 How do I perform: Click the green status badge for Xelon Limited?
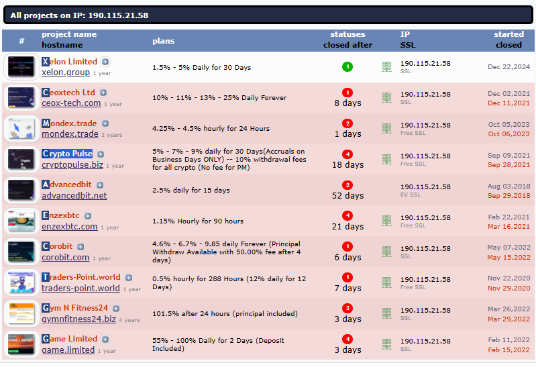[x=347, y=66]
